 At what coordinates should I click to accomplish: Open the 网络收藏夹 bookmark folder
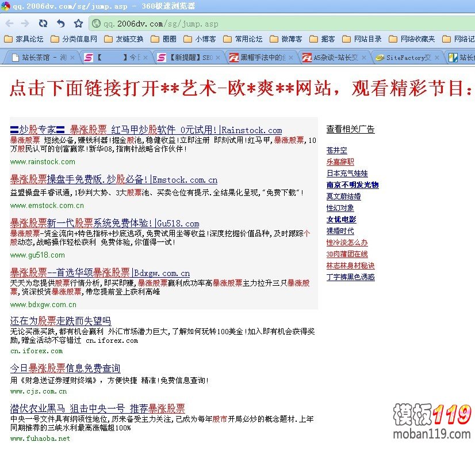point(412,39)
